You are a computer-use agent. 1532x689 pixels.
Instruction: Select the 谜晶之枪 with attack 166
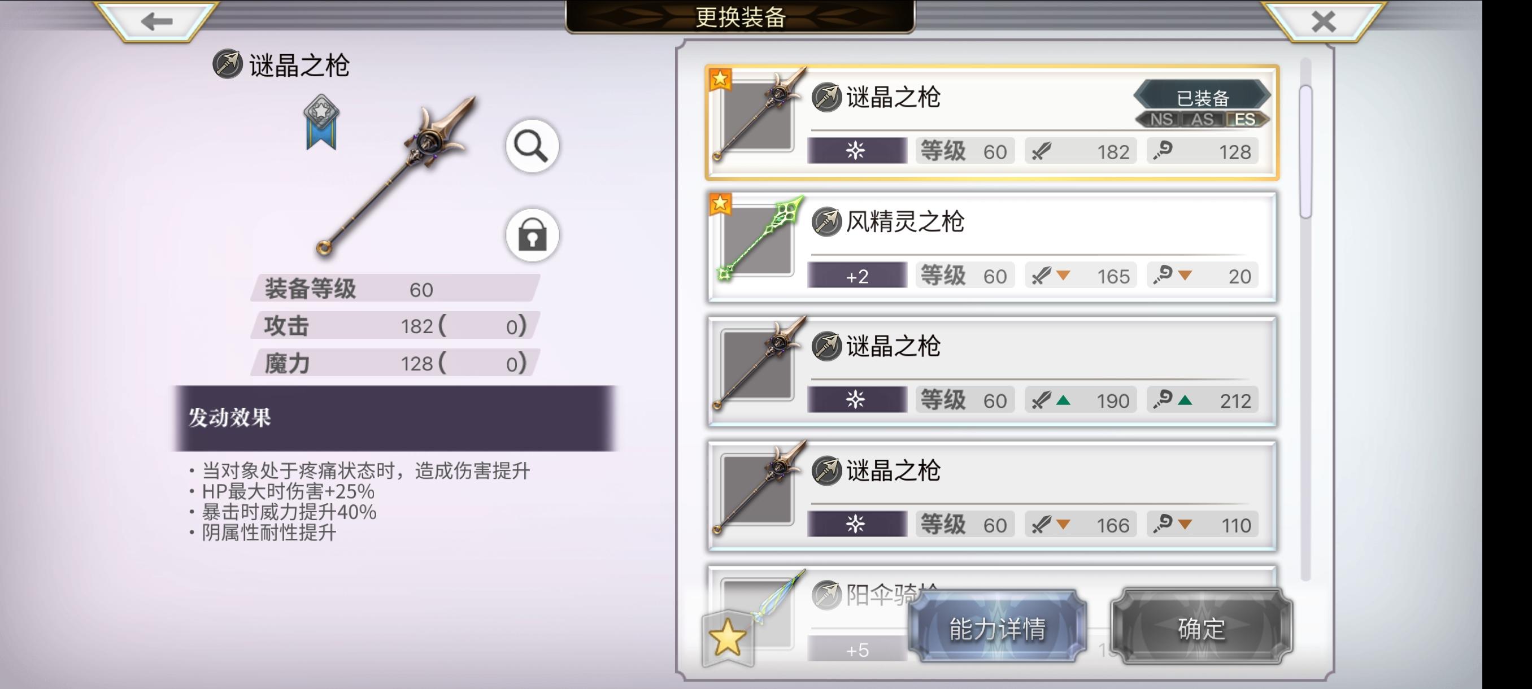(x=991, y=496)
